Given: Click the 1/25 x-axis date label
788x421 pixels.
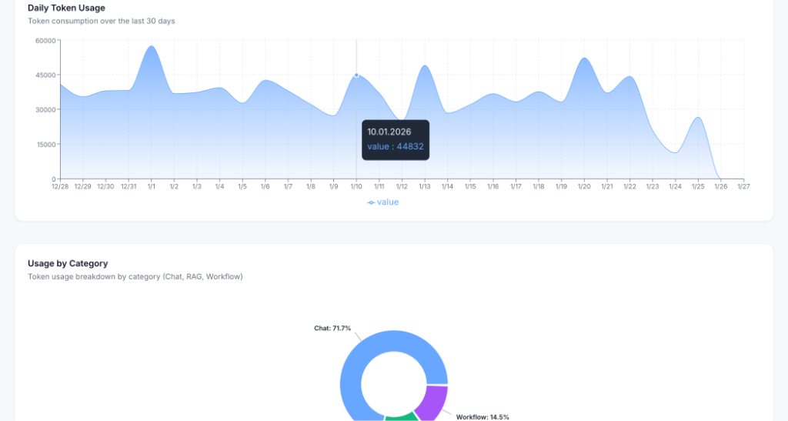Looking at the screenshot, I should [x=698, y=186].
